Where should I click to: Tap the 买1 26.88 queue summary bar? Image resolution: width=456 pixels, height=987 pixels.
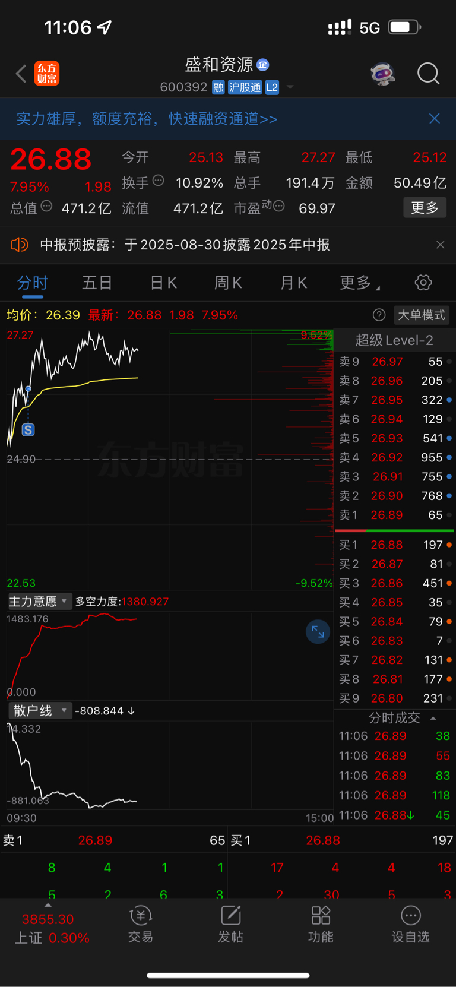[x=342, y=840]
